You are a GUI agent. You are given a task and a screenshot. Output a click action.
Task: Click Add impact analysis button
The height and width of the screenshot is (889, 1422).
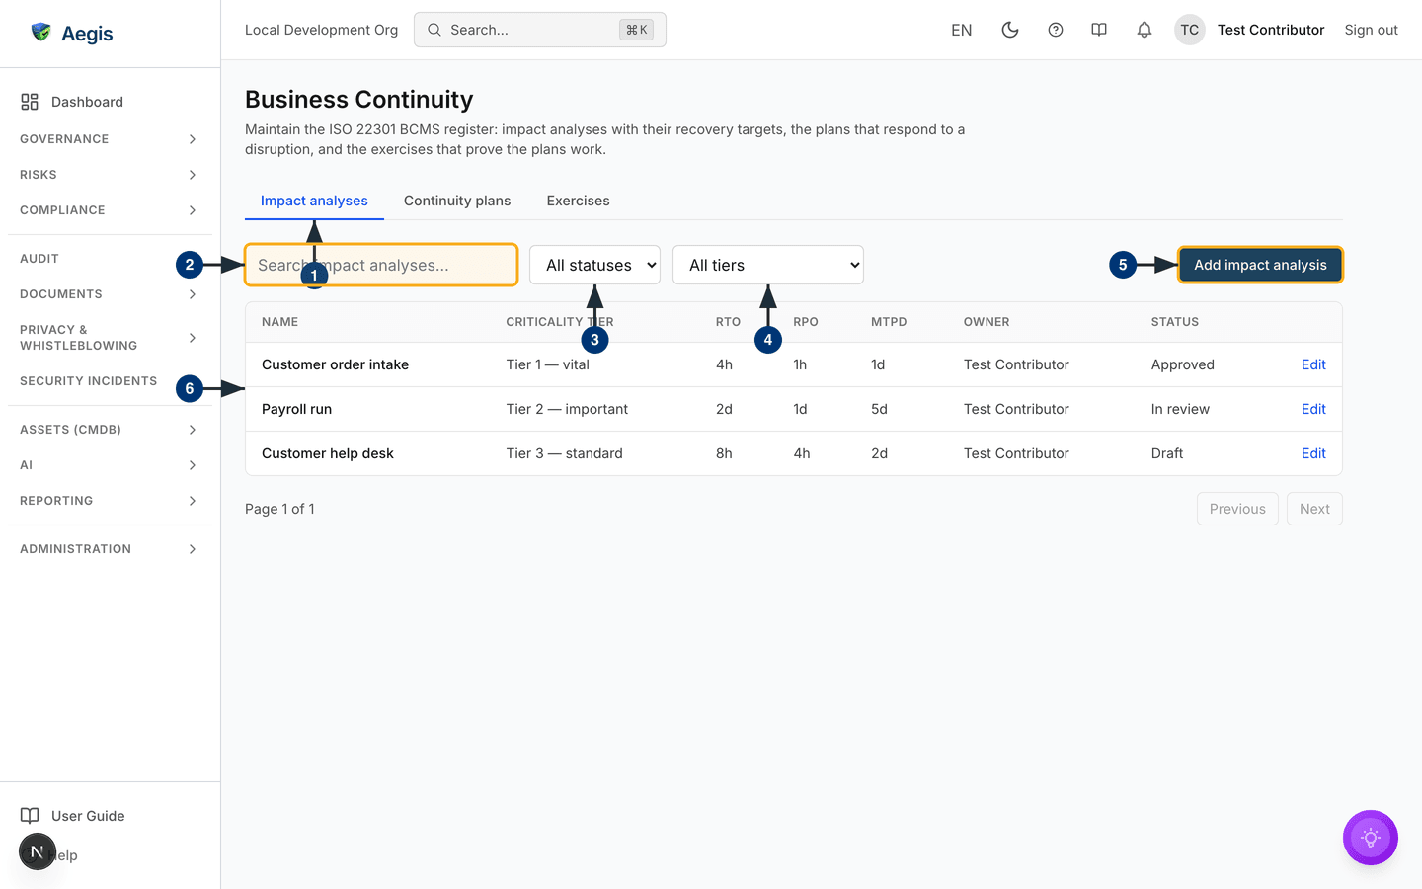tap(1260, 265)
